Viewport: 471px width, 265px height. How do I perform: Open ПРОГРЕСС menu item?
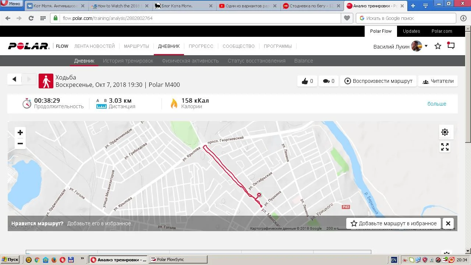click(201, 46)
